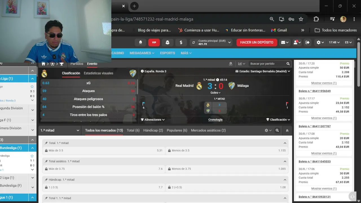The width and height of the screenshot is (361, 203).
Task: Expand the Goles dropdown under score
Action: [x=215, y=92]
